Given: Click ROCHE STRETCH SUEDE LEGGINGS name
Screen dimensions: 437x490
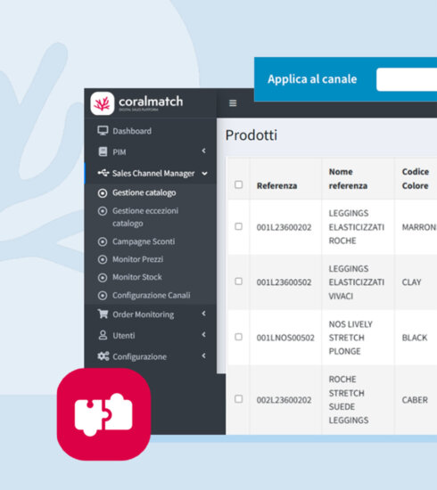Looking at the screenshot, I should coord(349,400).
